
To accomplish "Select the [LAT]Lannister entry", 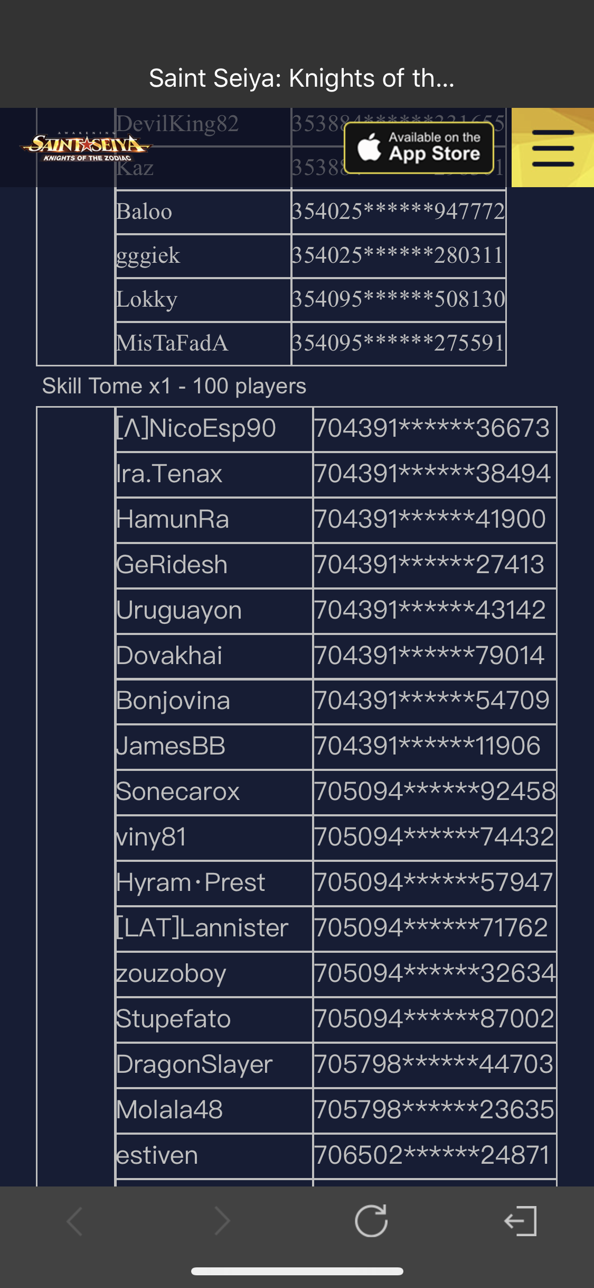I will pyautogui.click(x=336, y=928).
